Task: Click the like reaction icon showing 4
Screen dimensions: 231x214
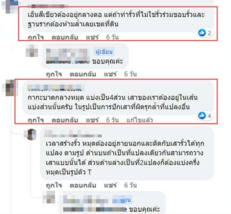Action: tap(202, 115)
